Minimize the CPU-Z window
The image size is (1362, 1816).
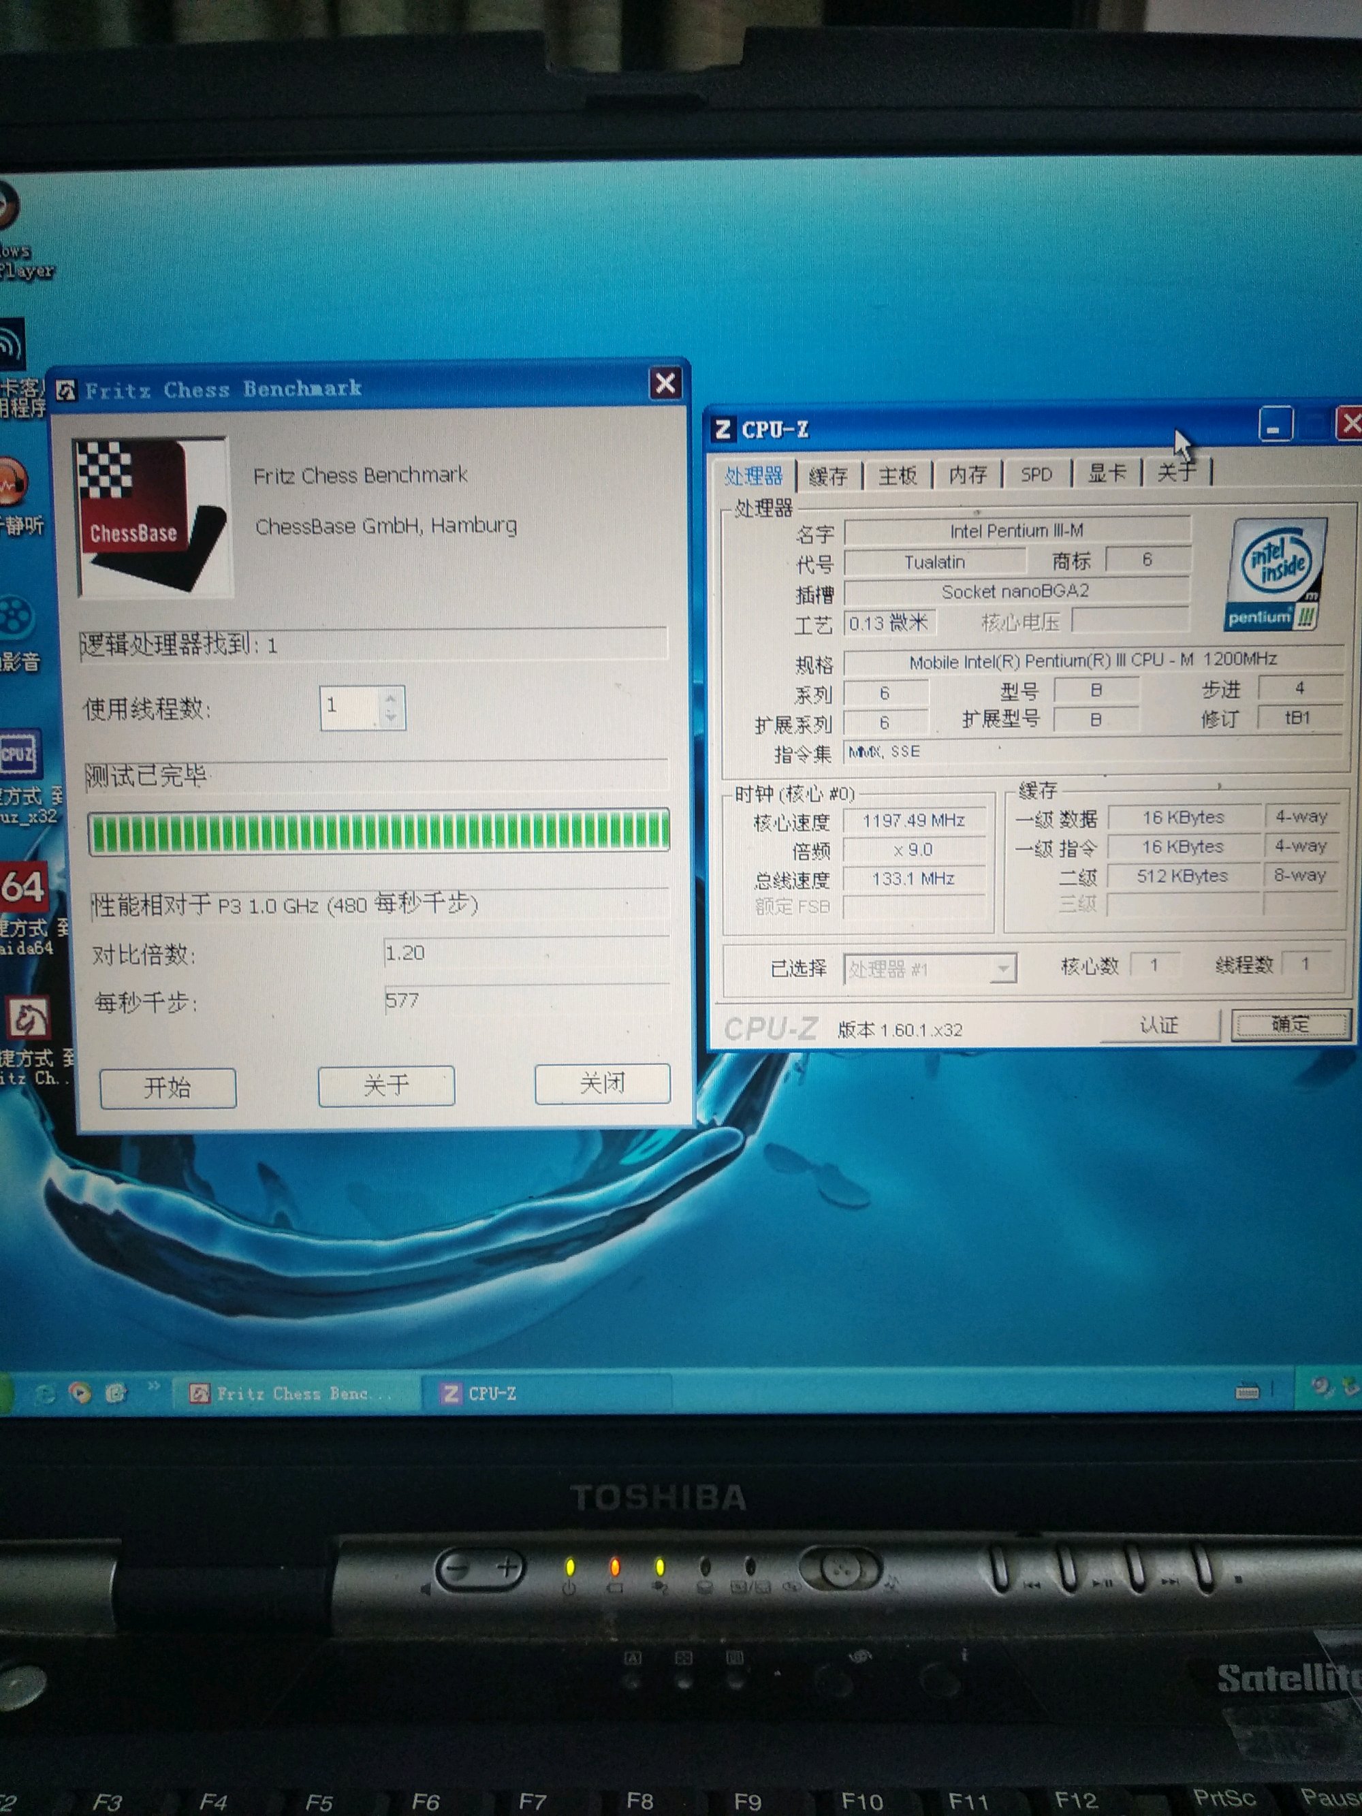tap(1275, 426)
